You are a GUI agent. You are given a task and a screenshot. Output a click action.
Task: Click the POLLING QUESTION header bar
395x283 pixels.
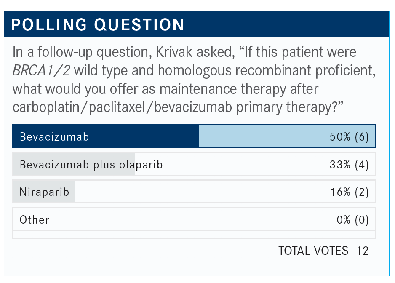[x=197, y=24]
